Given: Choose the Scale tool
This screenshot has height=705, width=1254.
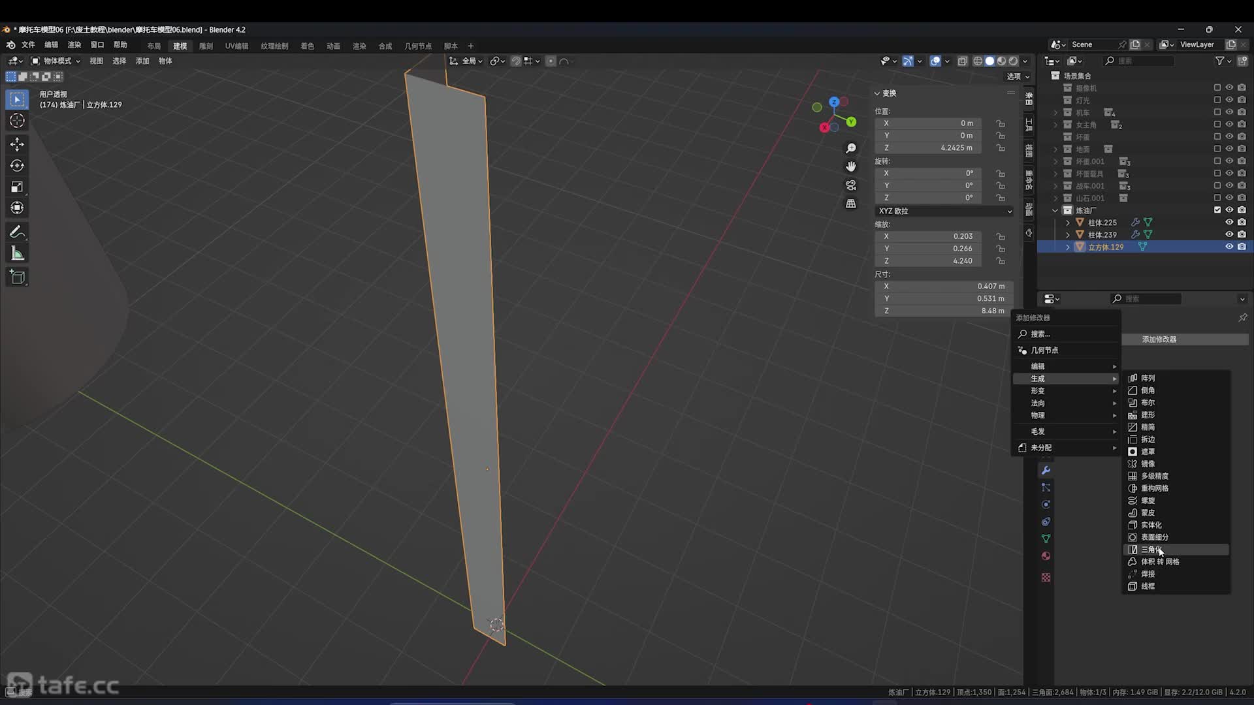Looking at the screenshot, I should click(x=17, y=187).
